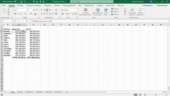Screen dimensions: 170x96
Task: Decrease indent in the alignment group
Action: coord(50,14)
